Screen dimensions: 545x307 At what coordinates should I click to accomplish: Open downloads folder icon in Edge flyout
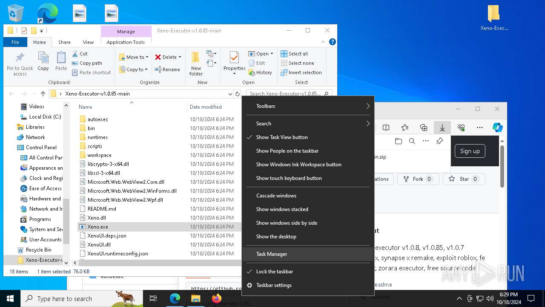point(399,141)
